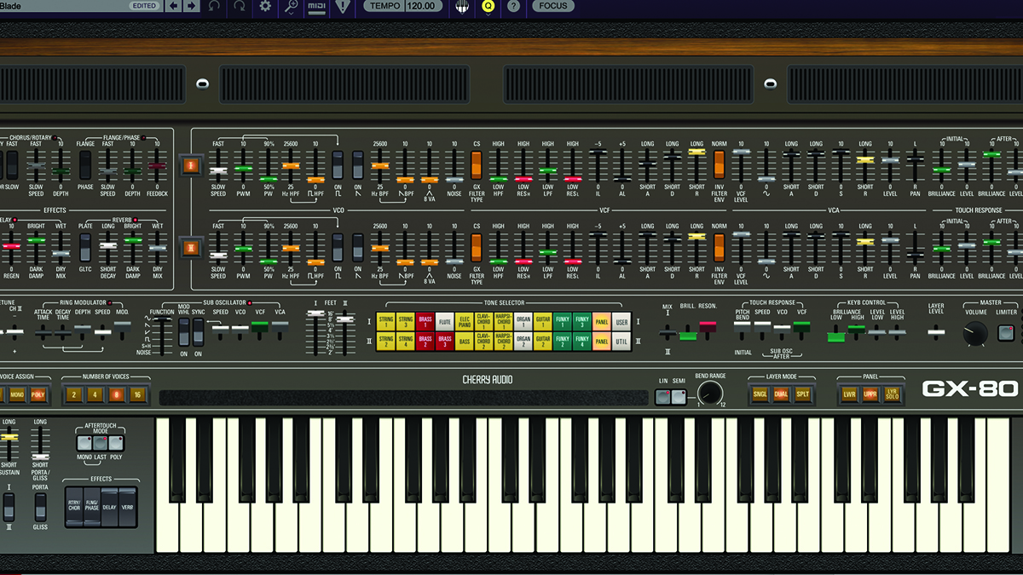Flip the Plate/GLTC reverb switch
The image size is (1023, 575).
point(85,247)
